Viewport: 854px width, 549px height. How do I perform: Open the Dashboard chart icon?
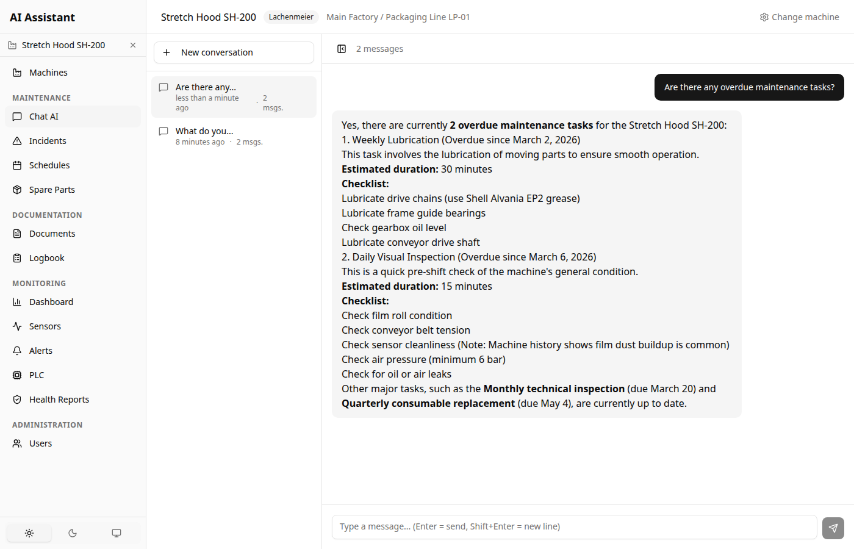click(x=17, y=301)
